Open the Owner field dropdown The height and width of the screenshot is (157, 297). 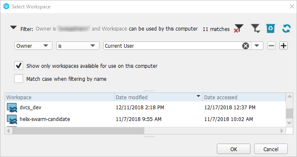tap(33, 46)
